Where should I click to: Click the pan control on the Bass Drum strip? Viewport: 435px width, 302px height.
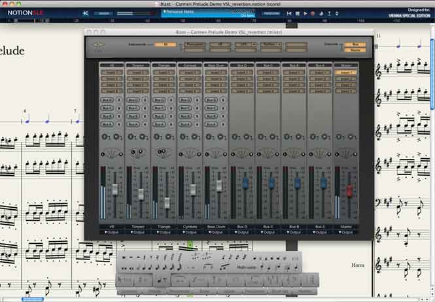(x=216, y=154)
